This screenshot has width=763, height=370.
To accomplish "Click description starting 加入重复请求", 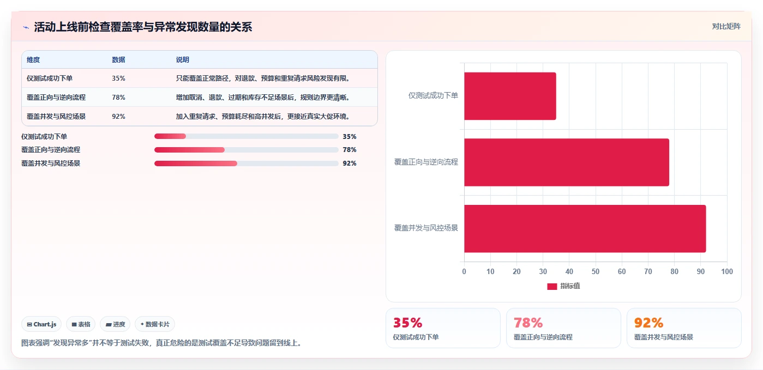I will [x=263, y=116].
